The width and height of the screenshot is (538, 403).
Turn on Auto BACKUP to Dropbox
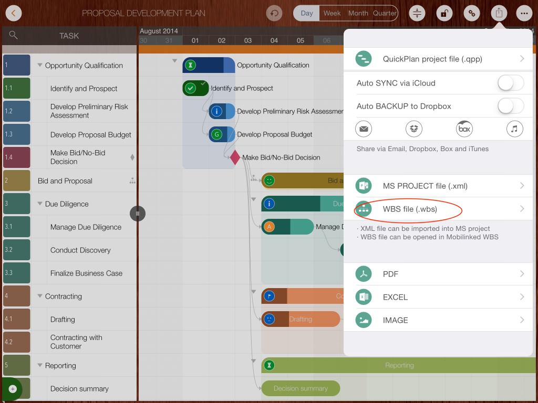(510, 106)
